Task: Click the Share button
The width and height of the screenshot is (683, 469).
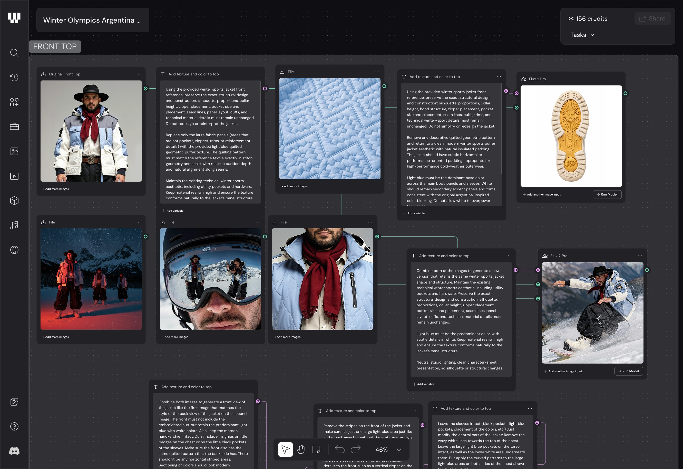Action: point(652,18)
